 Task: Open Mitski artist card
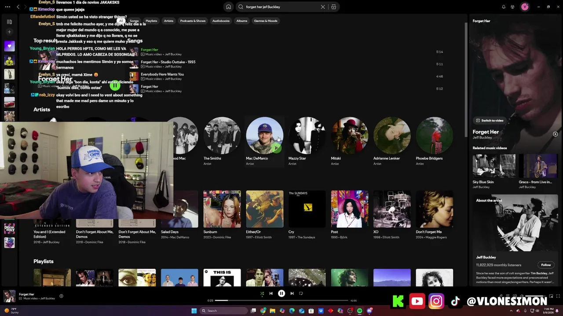coord(350,141)
